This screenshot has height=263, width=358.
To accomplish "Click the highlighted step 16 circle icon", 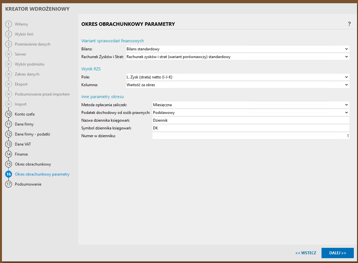I will coord(9,174).
